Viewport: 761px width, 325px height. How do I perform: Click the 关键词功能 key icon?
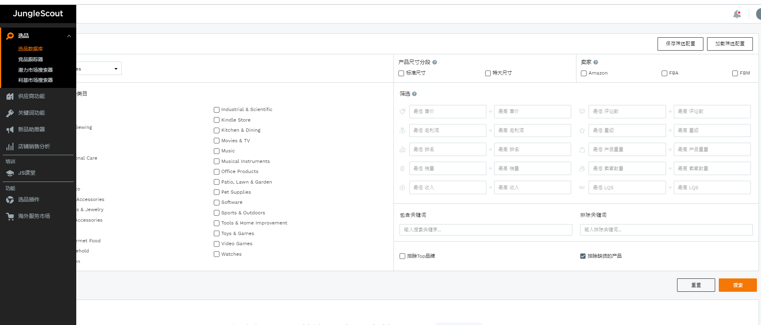10,113
